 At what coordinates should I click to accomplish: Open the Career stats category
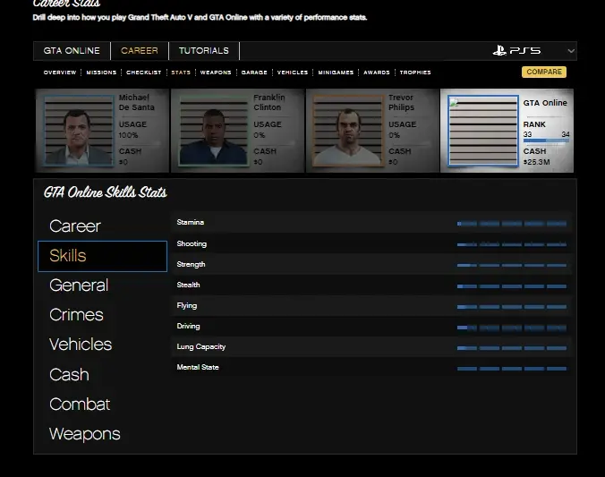75,226
